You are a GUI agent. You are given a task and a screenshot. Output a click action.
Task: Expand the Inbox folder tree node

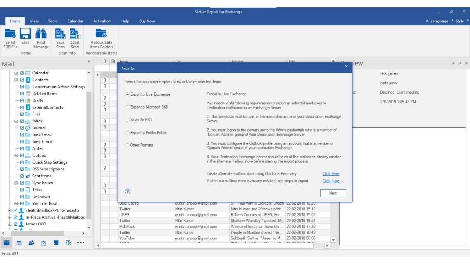(16, 121)
